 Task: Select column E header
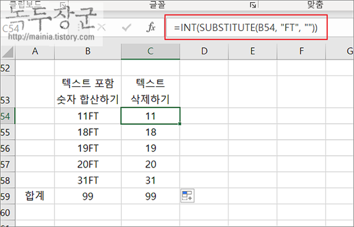pyautogui.click(x=253, y=52)
